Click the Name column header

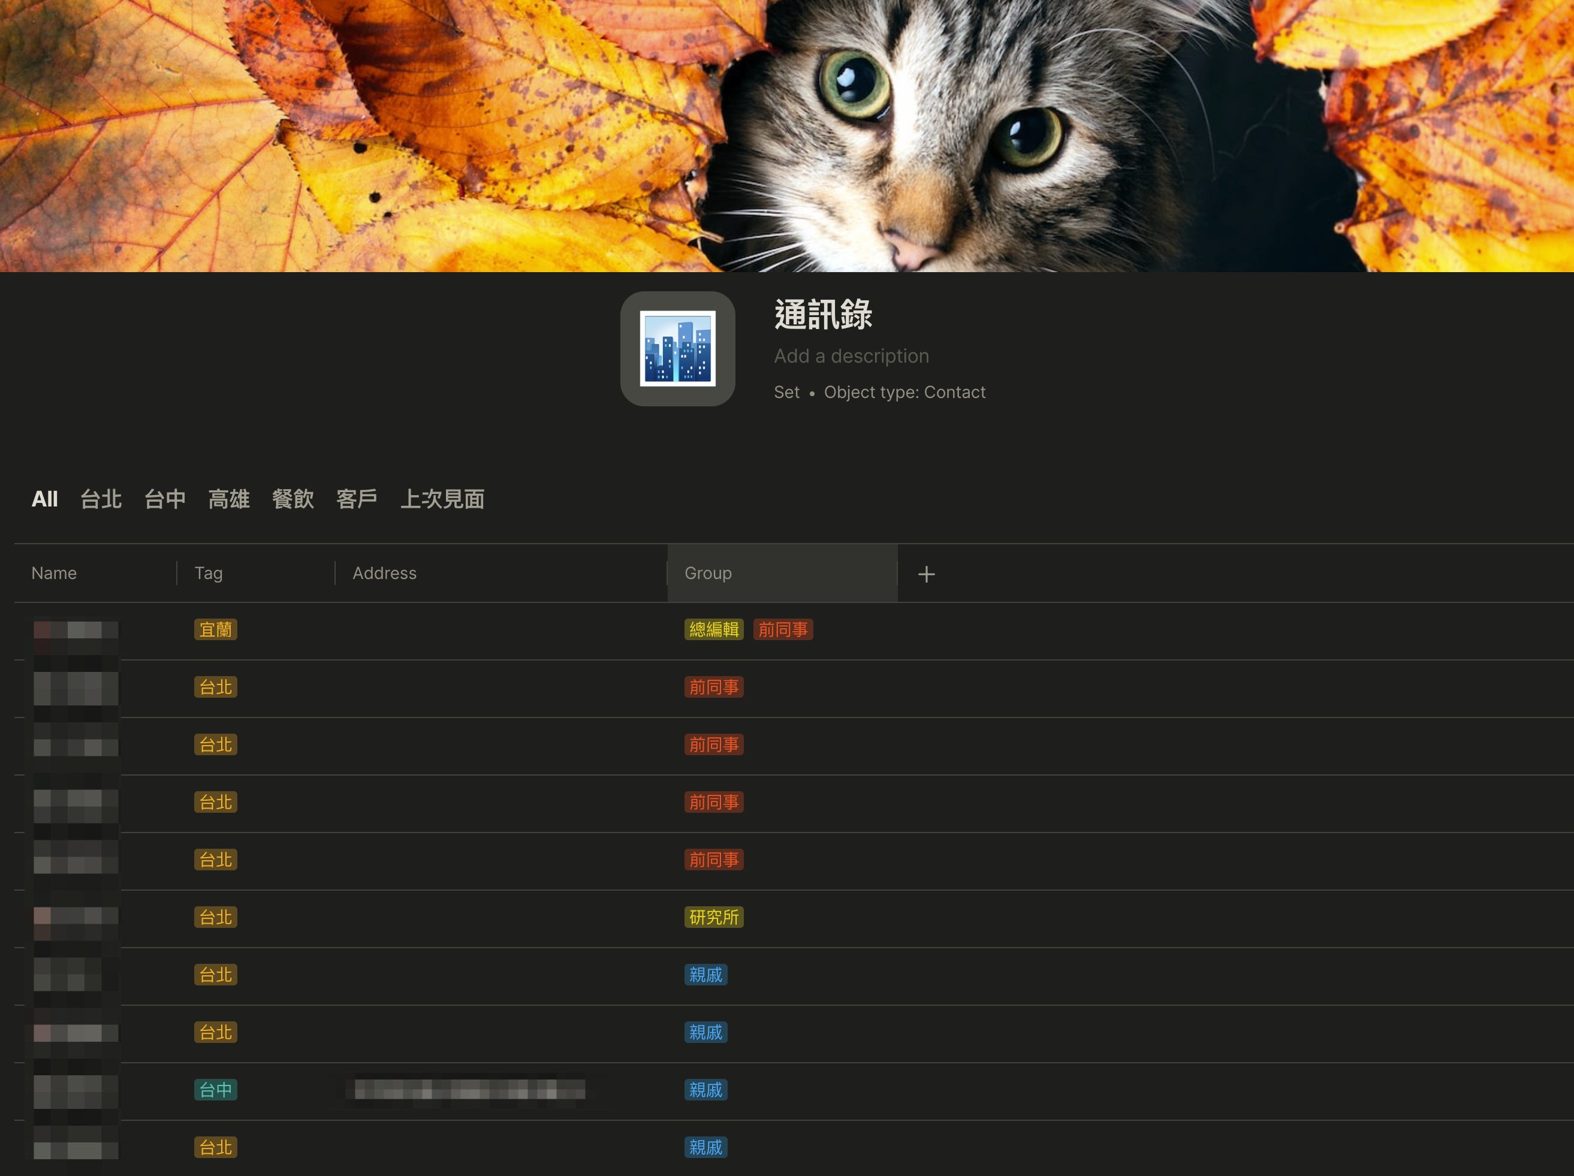click(x=54, y=574)
